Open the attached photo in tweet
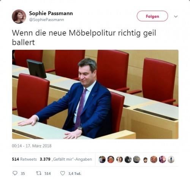Viewport: 190px width, 179px height. [95, 94]
